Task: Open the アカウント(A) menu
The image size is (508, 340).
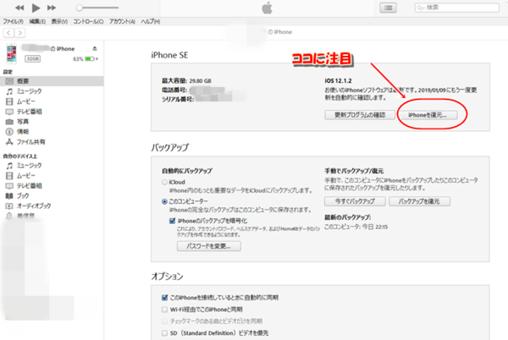Action: (122, 22)
